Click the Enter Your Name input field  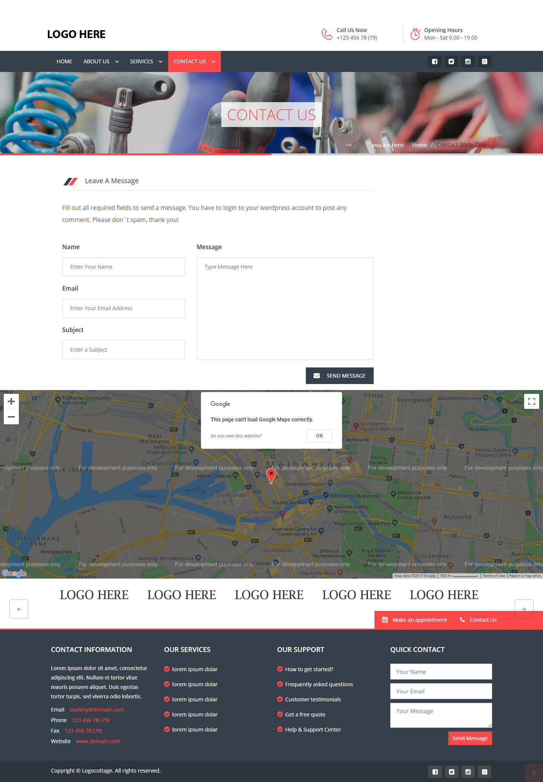124,267
